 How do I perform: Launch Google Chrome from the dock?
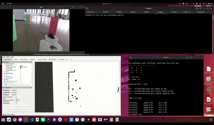(14, 120)
